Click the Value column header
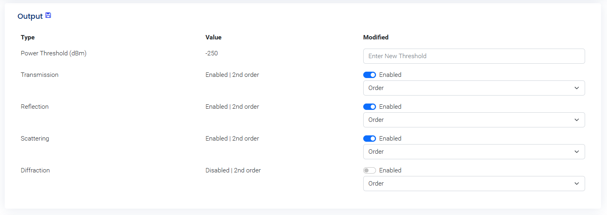Screen dimensions: 607x215 pyautogui.click(x=213, y=37)
